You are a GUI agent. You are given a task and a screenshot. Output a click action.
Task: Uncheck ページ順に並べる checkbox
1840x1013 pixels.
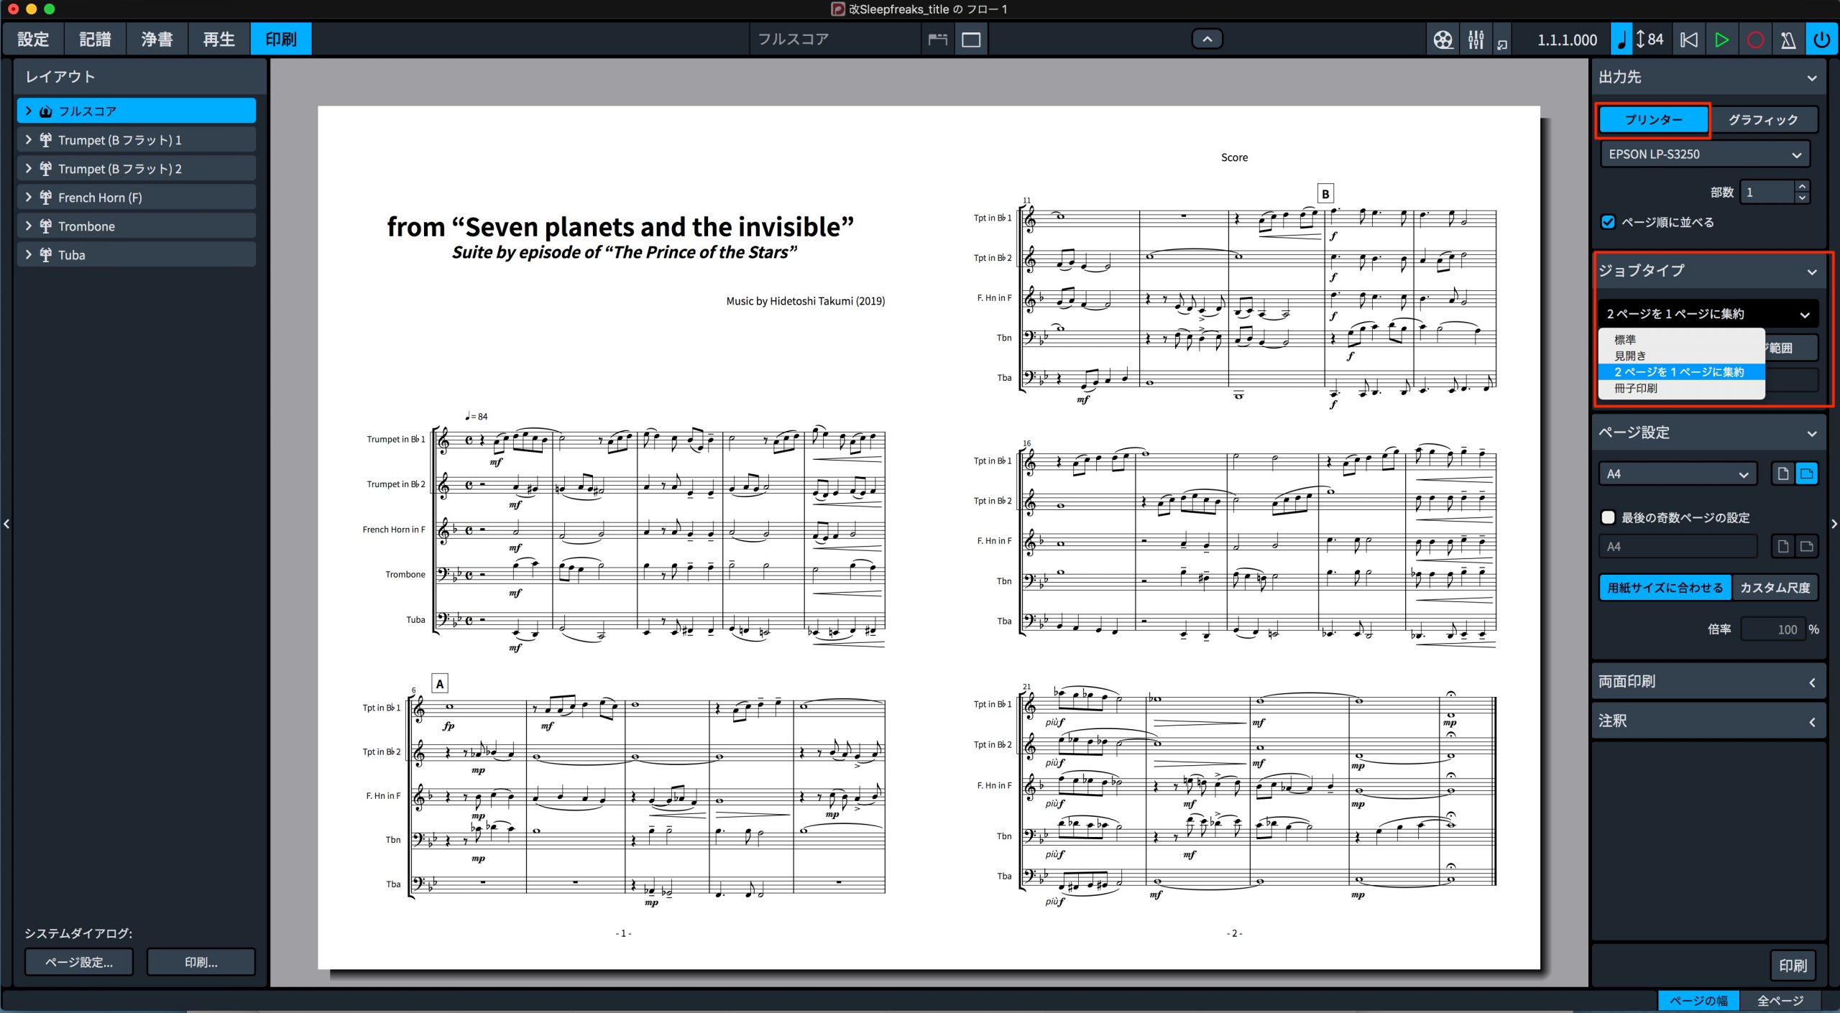(1608, 222)
